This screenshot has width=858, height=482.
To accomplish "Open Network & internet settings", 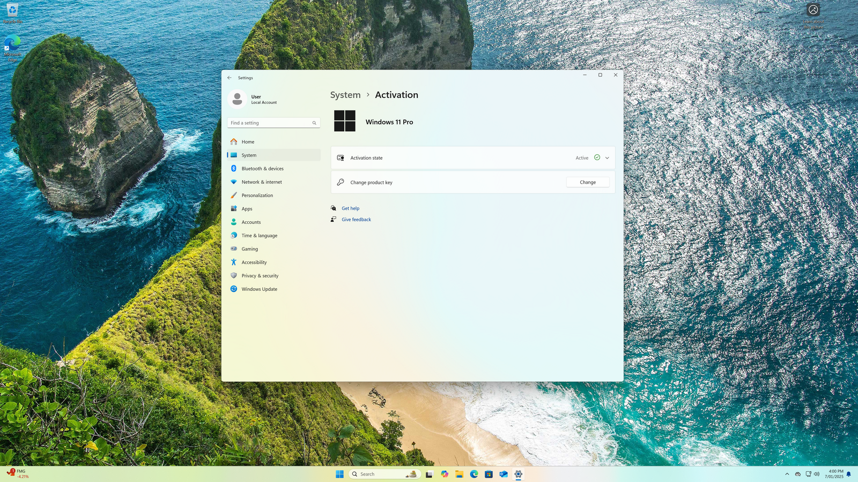I will 273,182.
